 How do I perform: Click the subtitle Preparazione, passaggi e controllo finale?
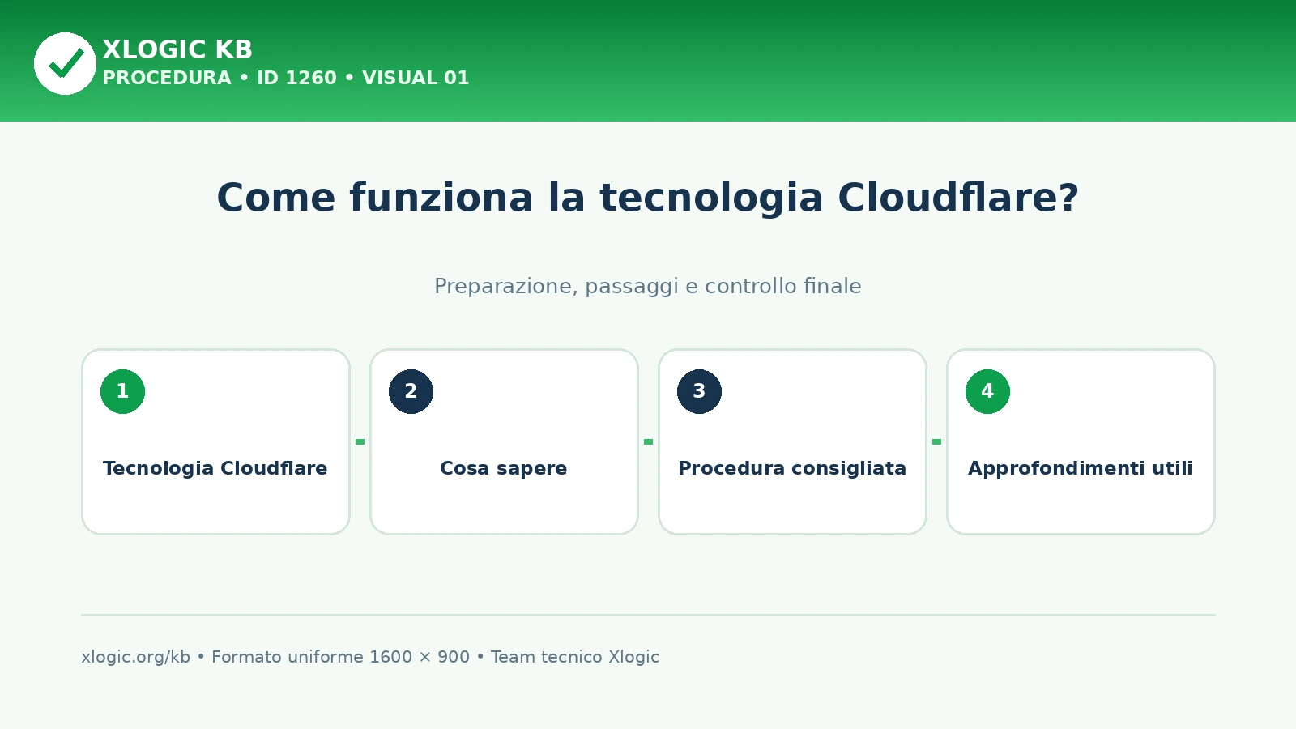648,286
